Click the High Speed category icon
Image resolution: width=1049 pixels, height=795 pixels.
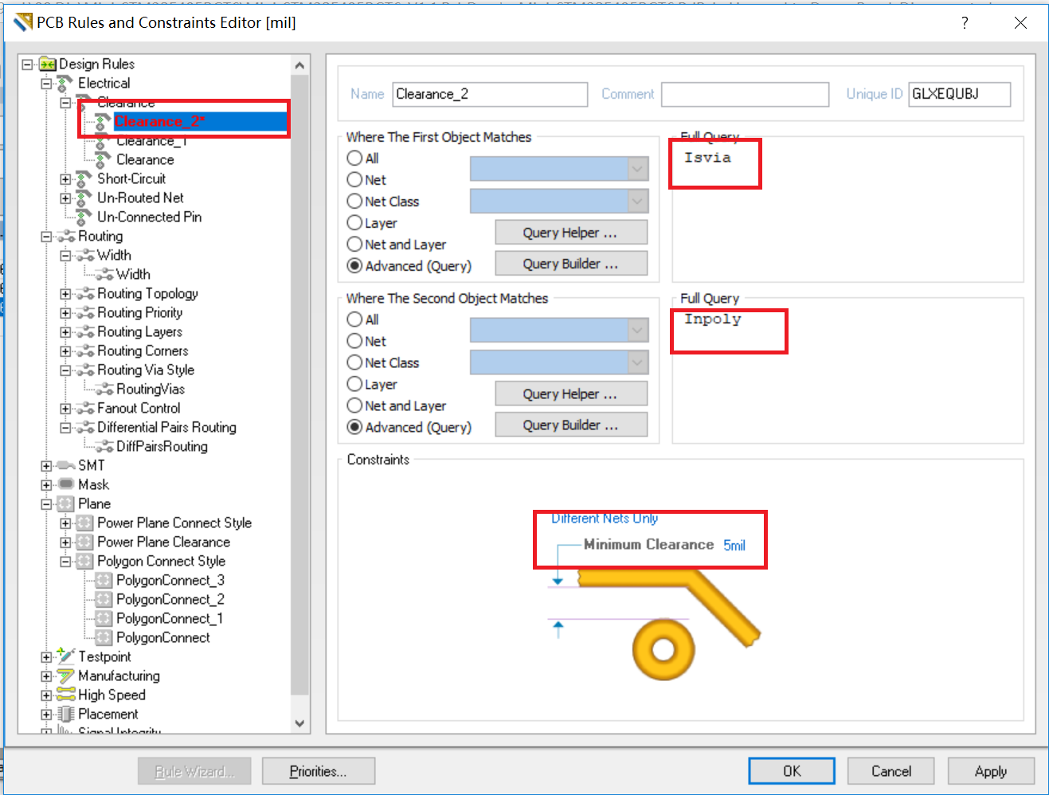[x=66, y=695]
